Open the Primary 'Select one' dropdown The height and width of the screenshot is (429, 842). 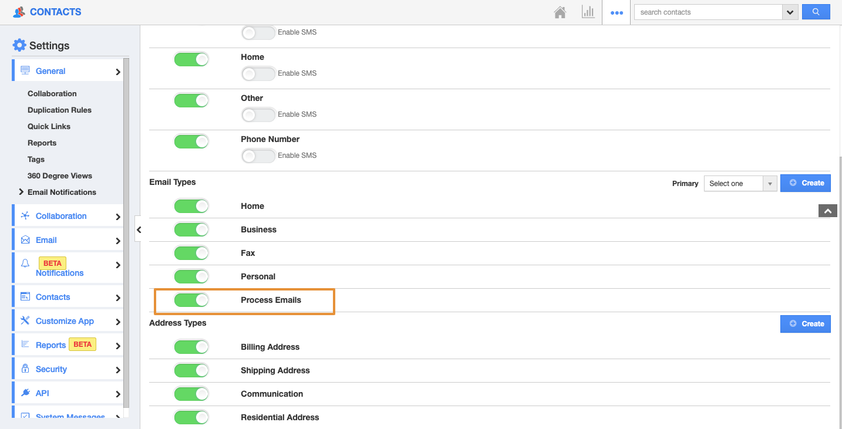(740, 184)
